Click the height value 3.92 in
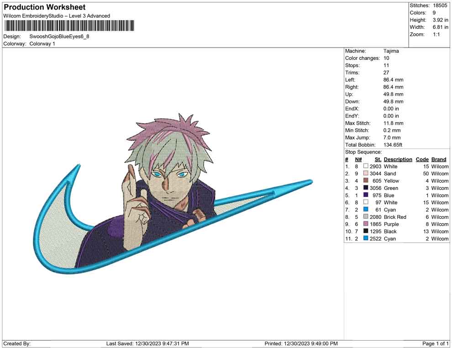This screenshot has height=348, width=452. point(441,20)
